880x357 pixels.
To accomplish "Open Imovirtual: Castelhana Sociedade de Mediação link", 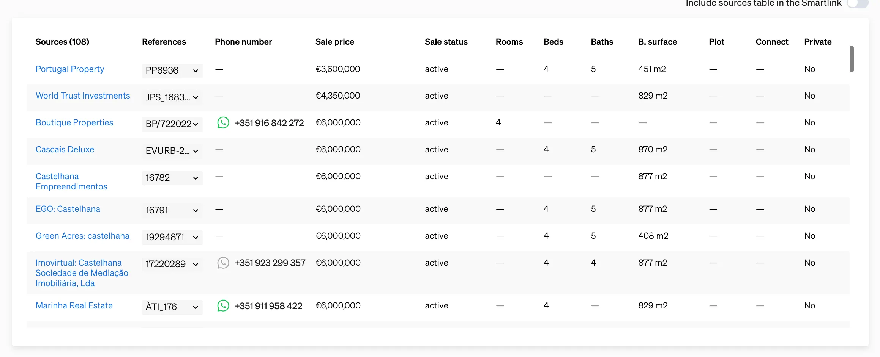I will [x=82, y=273].
